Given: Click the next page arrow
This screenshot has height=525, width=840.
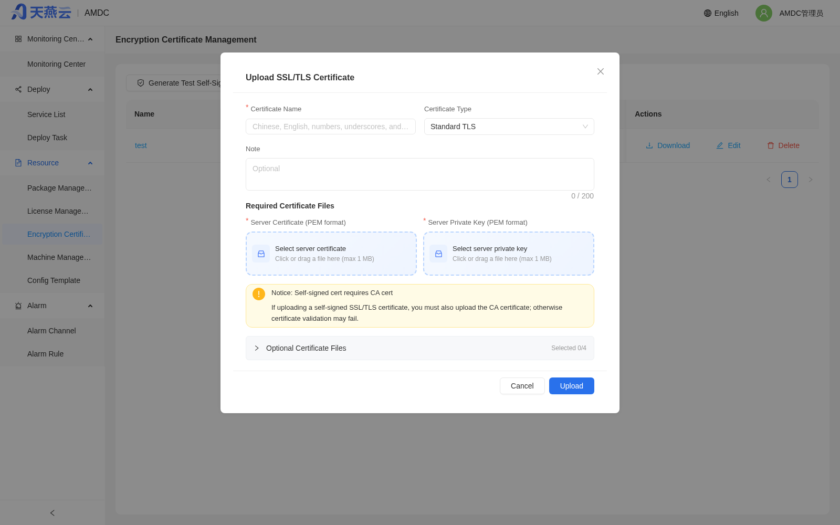Looking at the screenshot, I should (x=811, y=180).
